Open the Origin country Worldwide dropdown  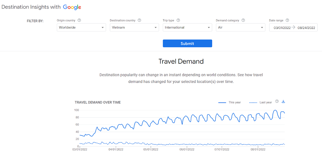point(81,28)
